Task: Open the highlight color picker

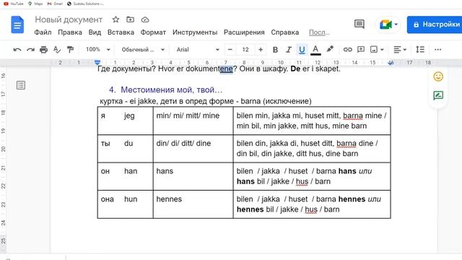Action: coord(330,49)
